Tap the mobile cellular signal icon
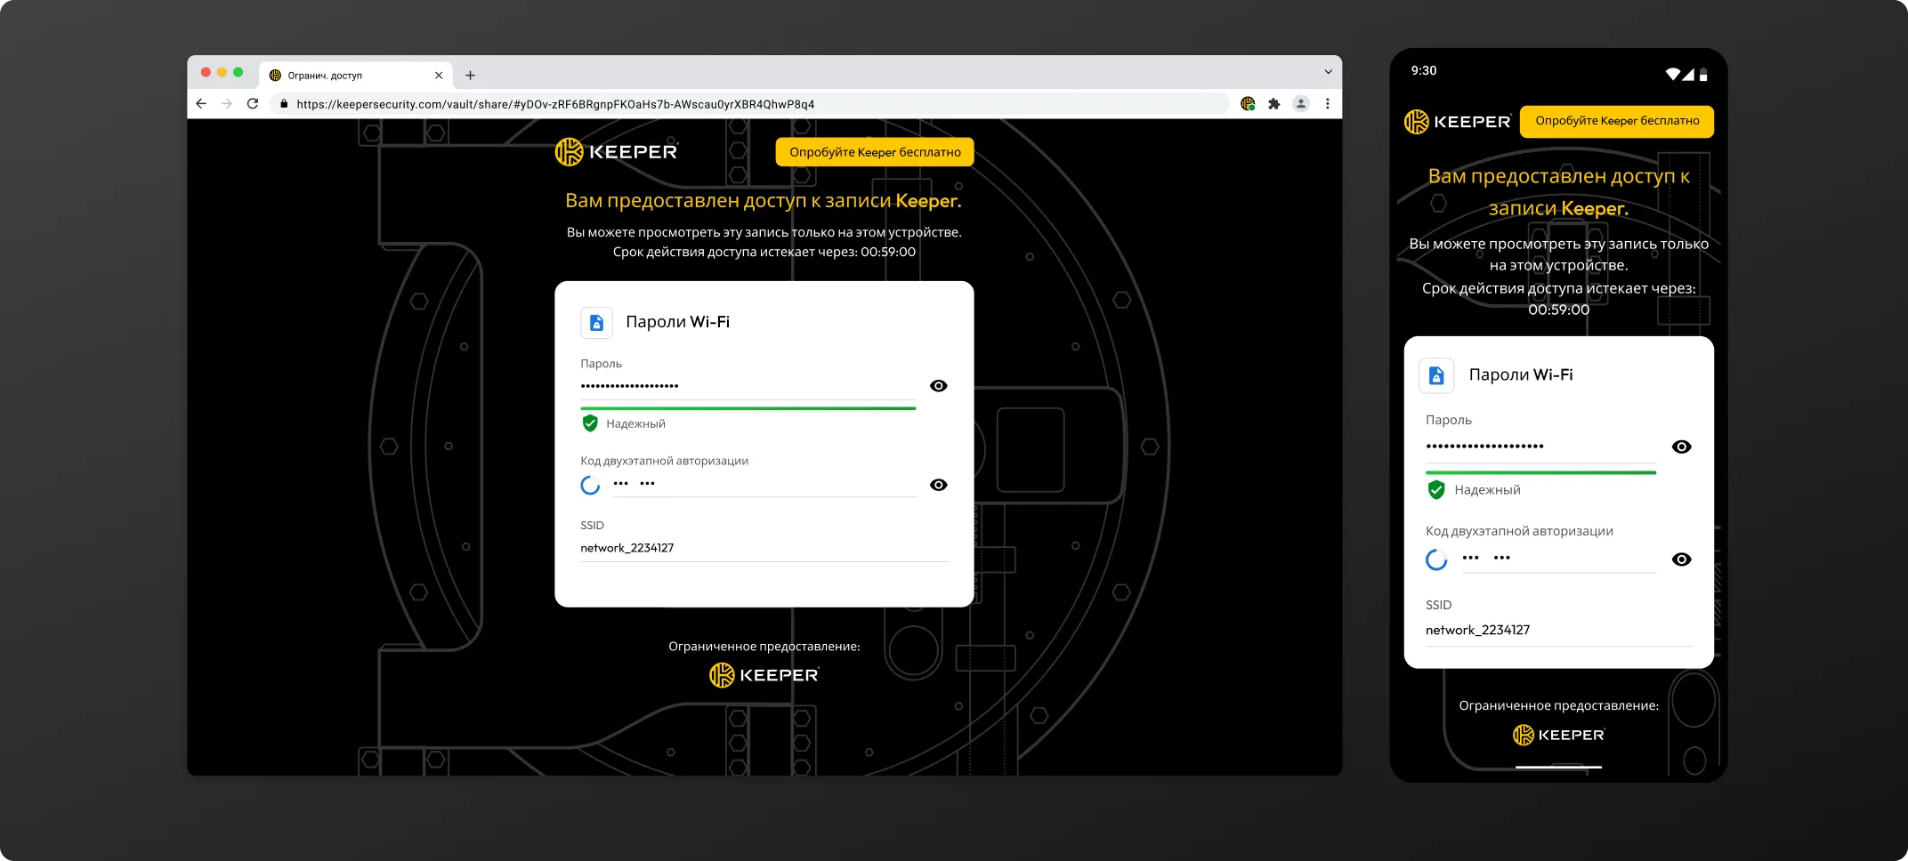The width and height of the screenshot is (1908, 861). (x=1688, y=74)
